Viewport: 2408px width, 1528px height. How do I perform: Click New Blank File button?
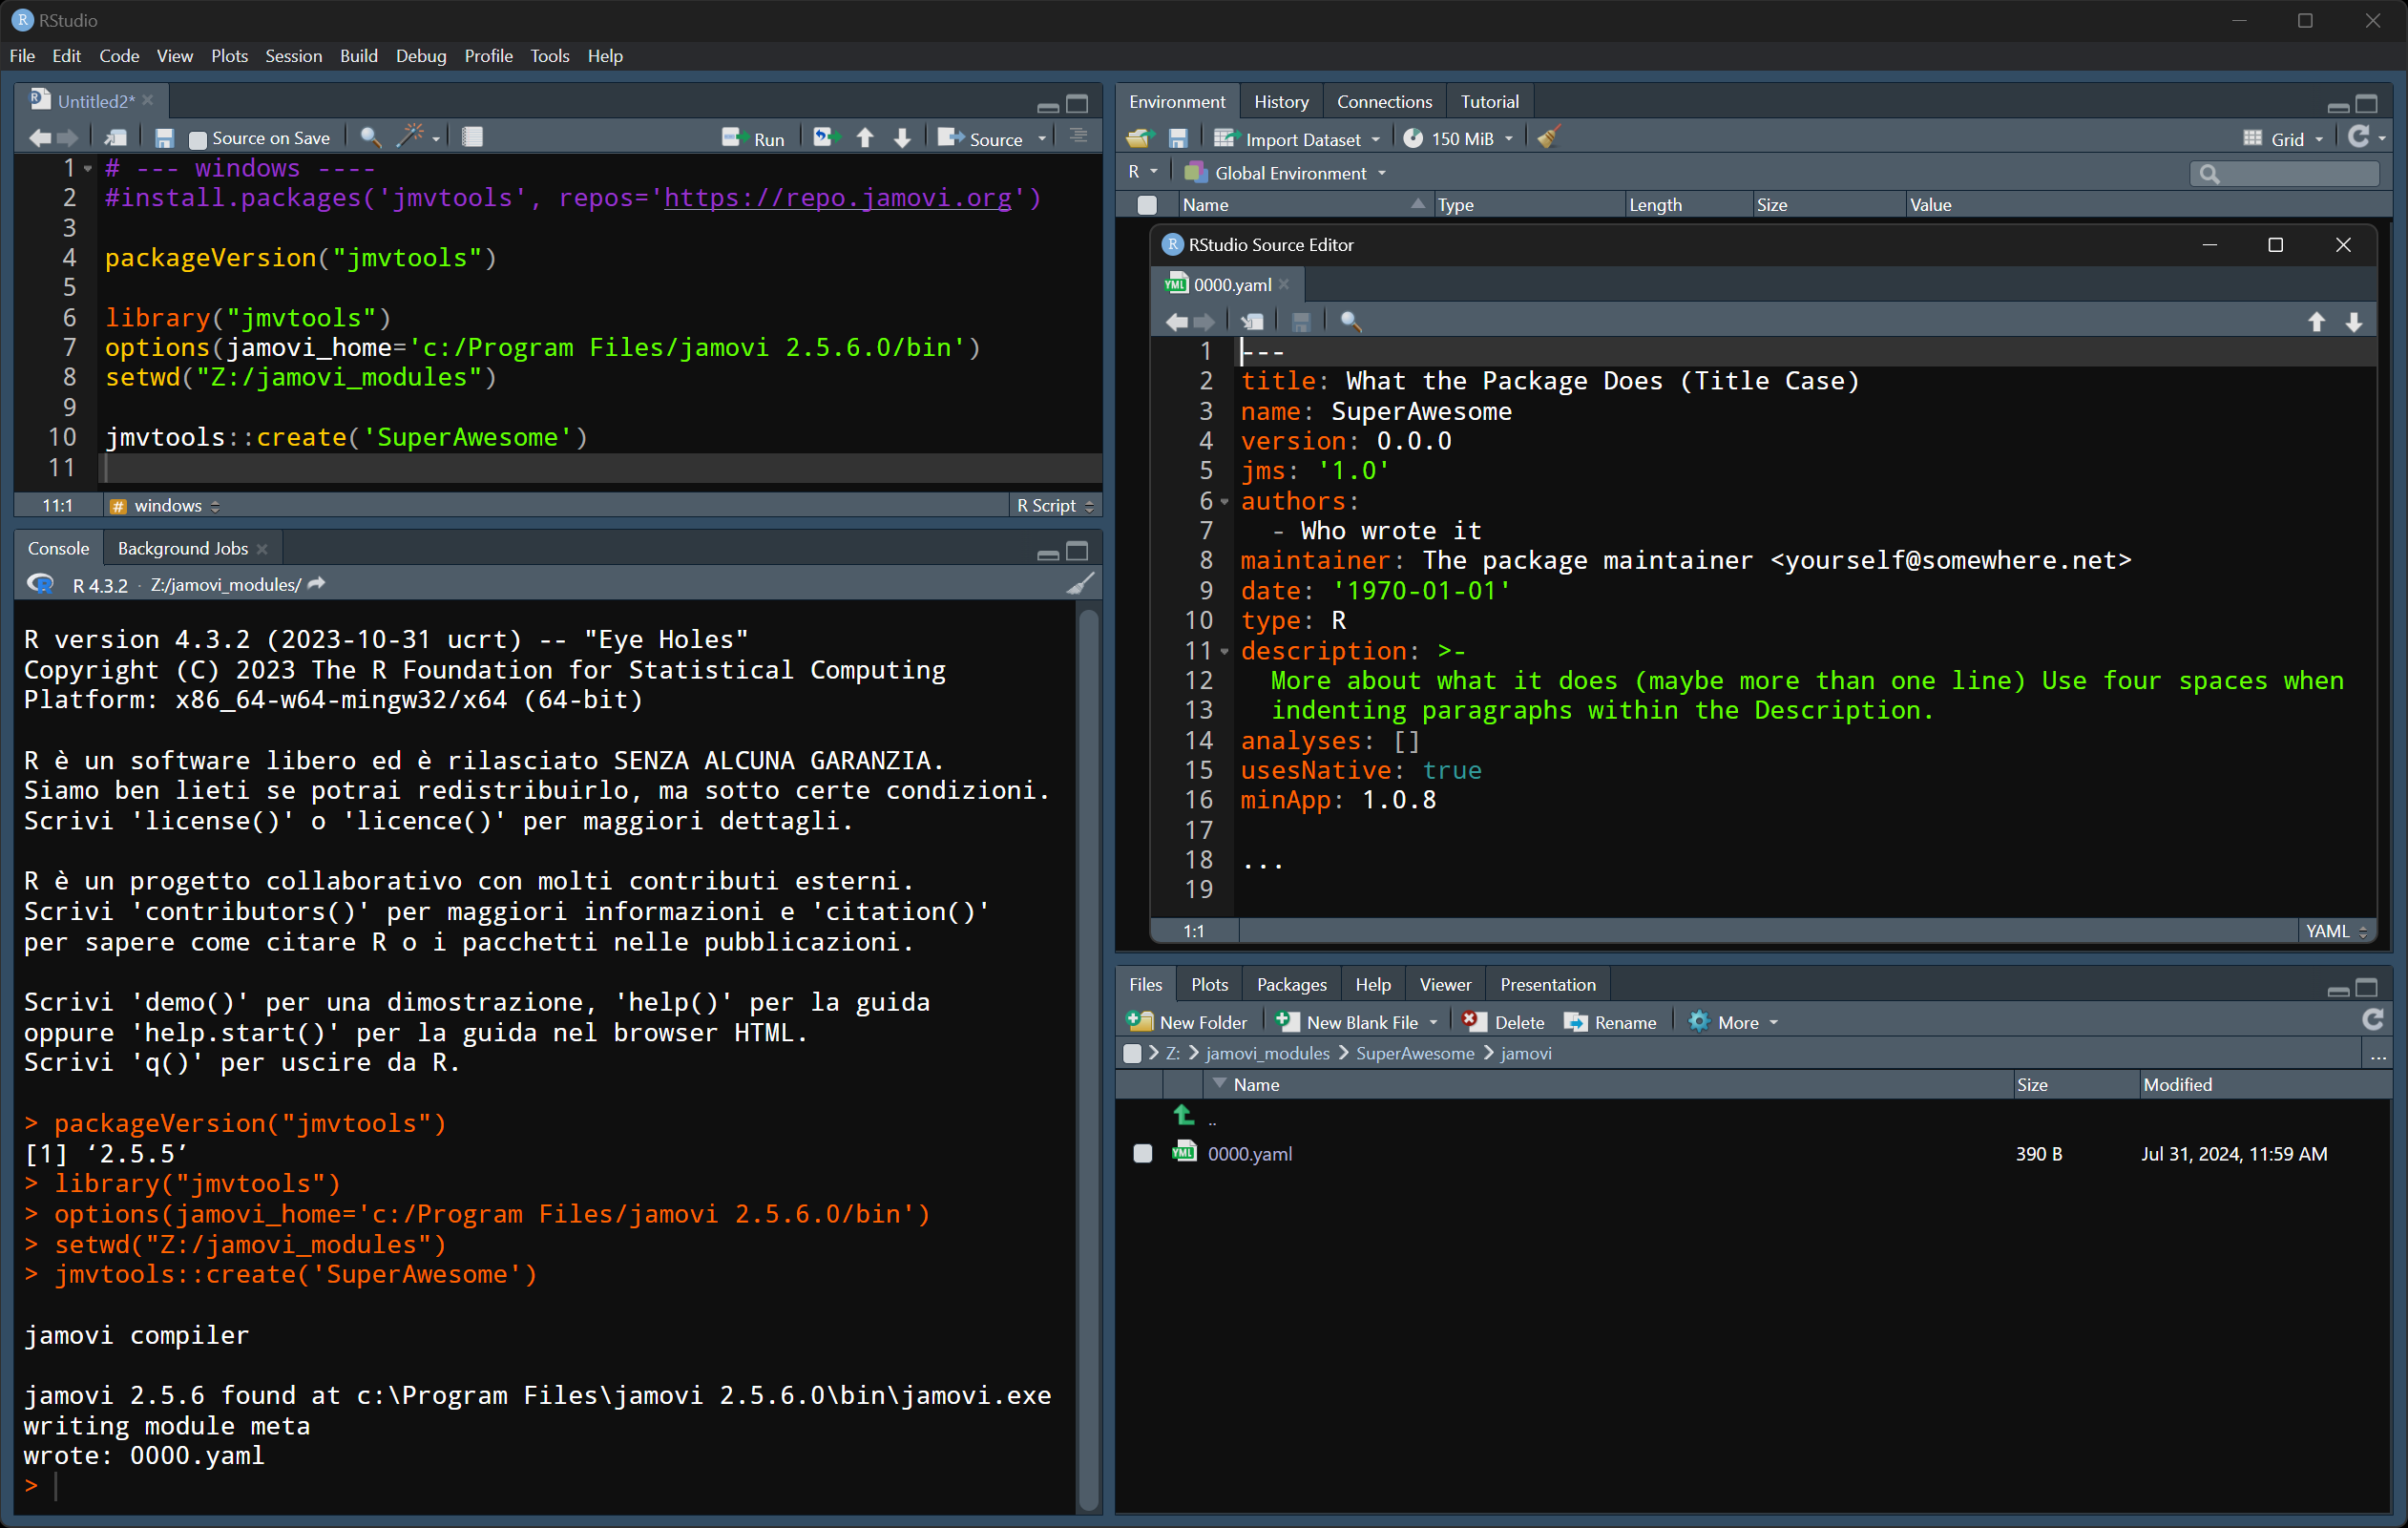click(x=1348, y=1022)
